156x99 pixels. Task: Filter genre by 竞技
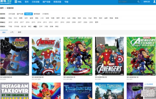79,18
